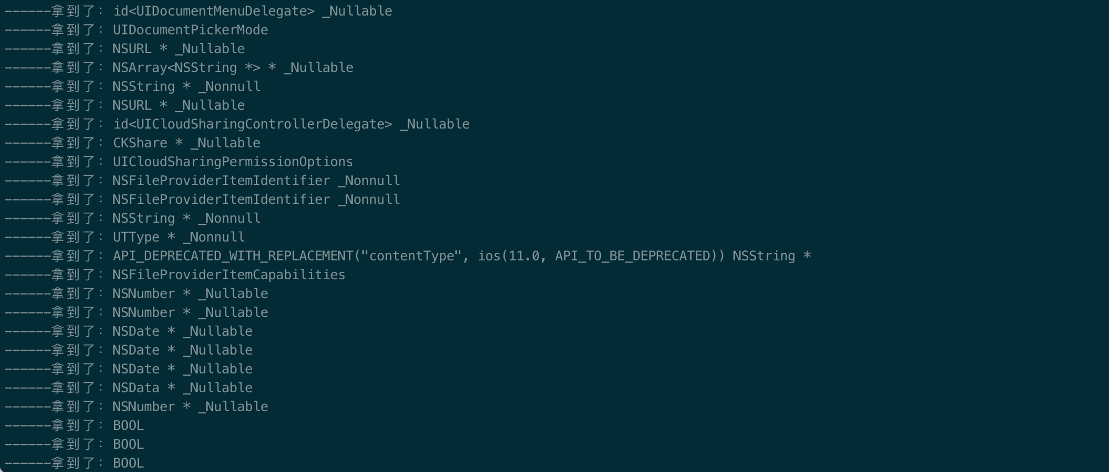Viewport: 1109px width, 472px height.
Task: Select the id<UICloudSharingControllerDelegate> _Nullable line
Action: (x=237, y=124)
